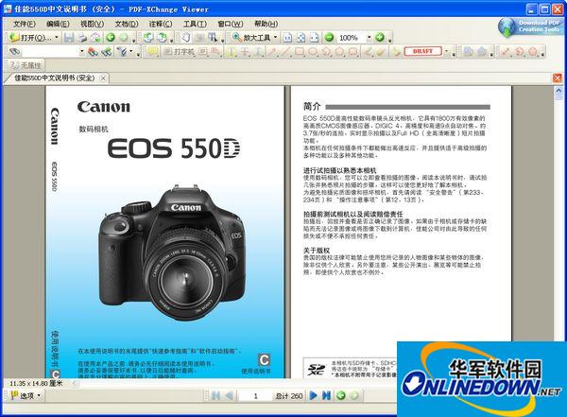Open the 视图(V) menu
Image resolution: width=567 pixels, height=417 pixels.
click(x=93, y=24)
